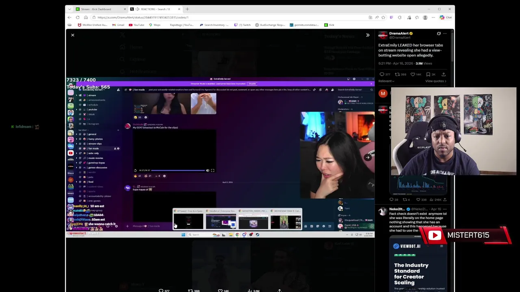Open McAfee Unified bookmark
The width and height of the screenshot is (520, 292).
[93, 25]
